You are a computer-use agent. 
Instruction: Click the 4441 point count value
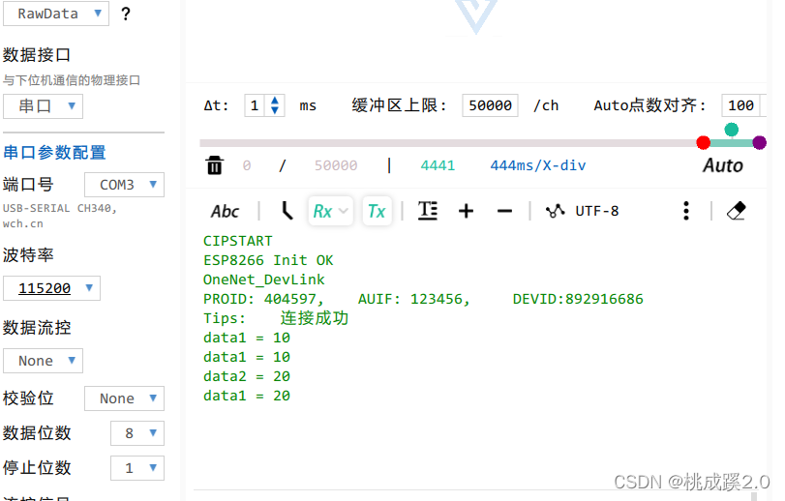tap(438, 165)
